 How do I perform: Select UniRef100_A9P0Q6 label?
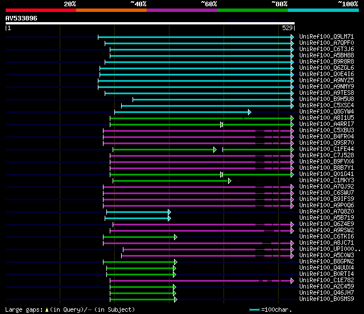point(326,206)
